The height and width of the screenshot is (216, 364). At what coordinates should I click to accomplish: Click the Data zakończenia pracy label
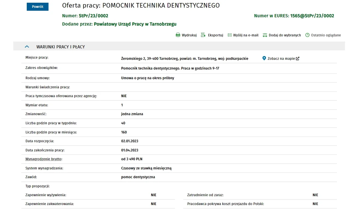45,150
